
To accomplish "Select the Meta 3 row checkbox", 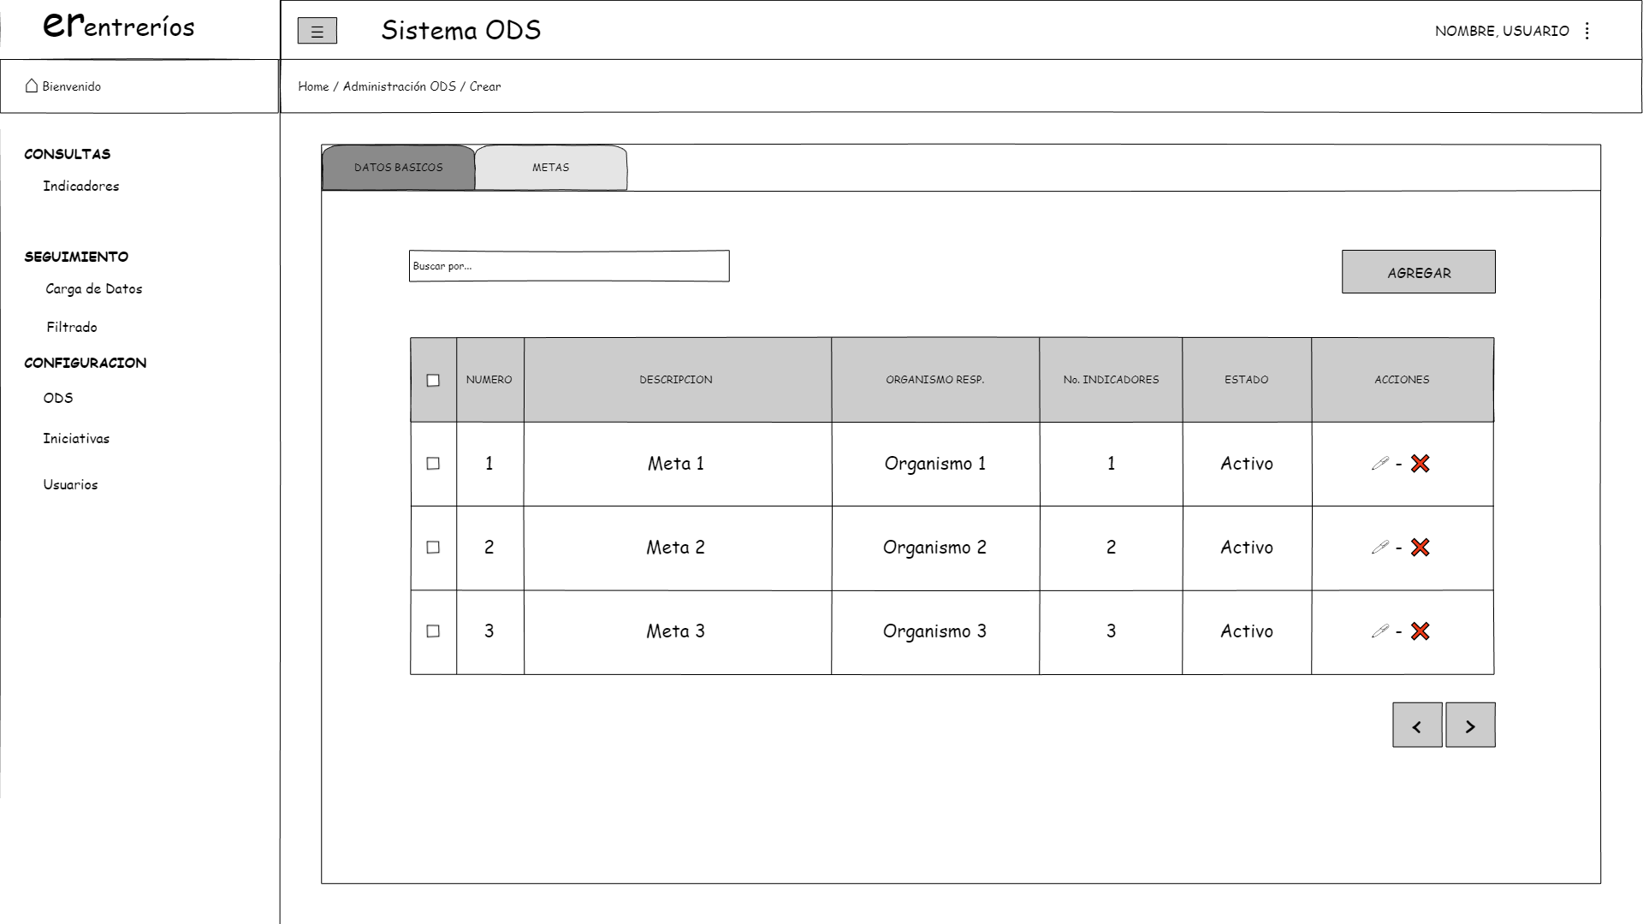I will (x=433, y=631).
